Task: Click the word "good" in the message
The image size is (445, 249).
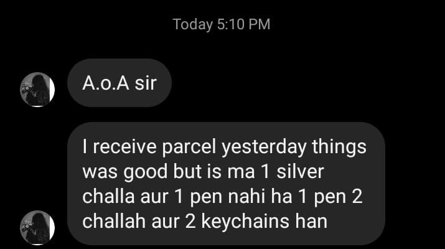Action: (146, 172)
